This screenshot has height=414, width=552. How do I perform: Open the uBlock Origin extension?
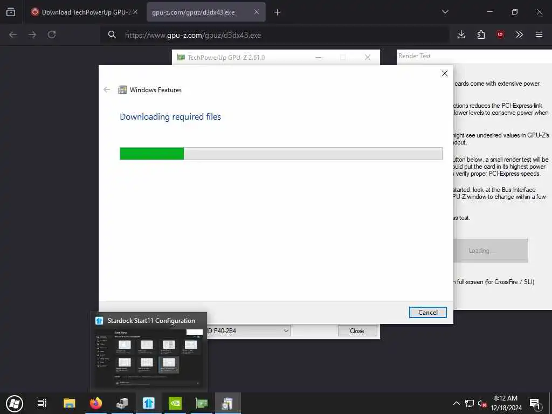coord(500,34)
